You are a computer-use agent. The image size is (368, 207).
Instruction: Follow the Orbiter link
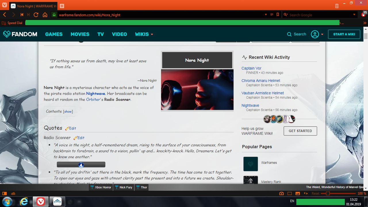click(93, 99)
